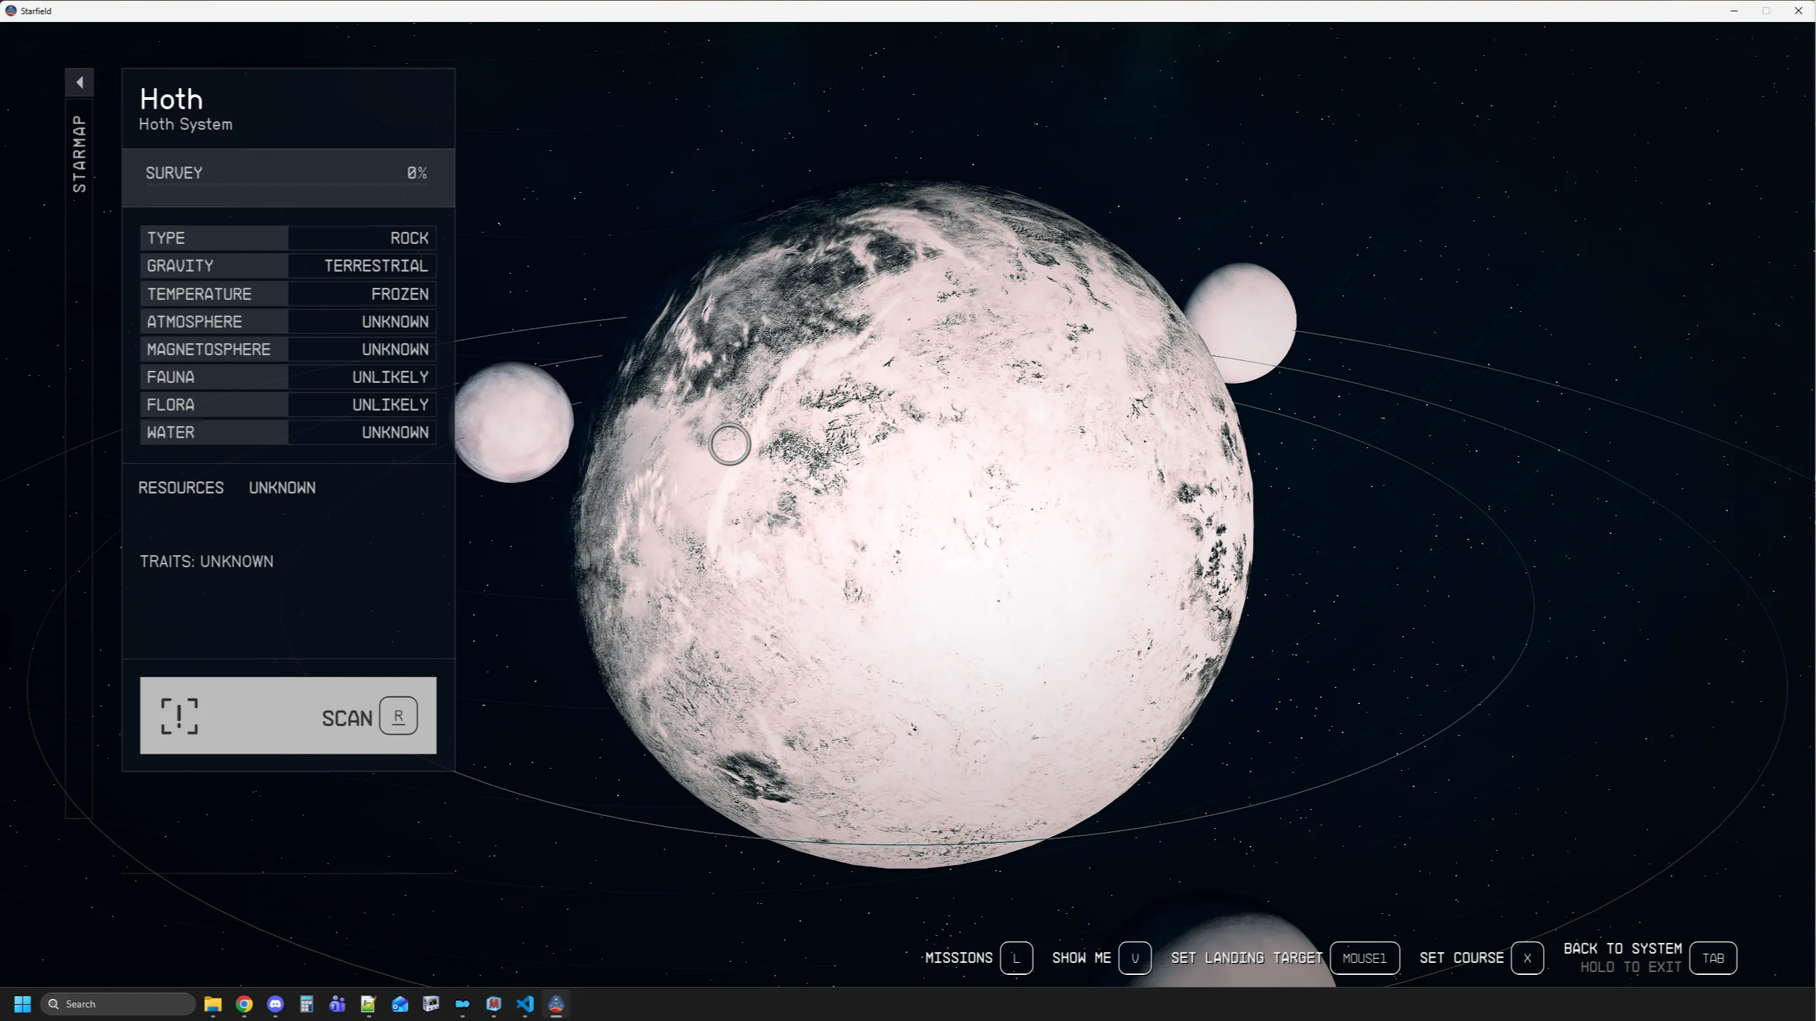Image resolution: width=1816 pixels, height=1021 pixels.
Task: Open Visual Studio Code from the taskbar
Action: pos(525,1004)
